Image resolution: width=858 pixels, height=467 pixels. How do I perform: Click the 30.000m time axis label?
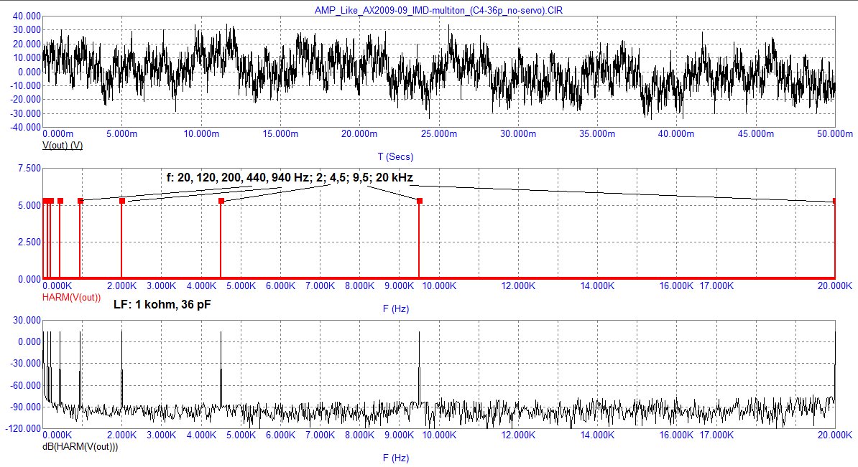click(518, 134)
